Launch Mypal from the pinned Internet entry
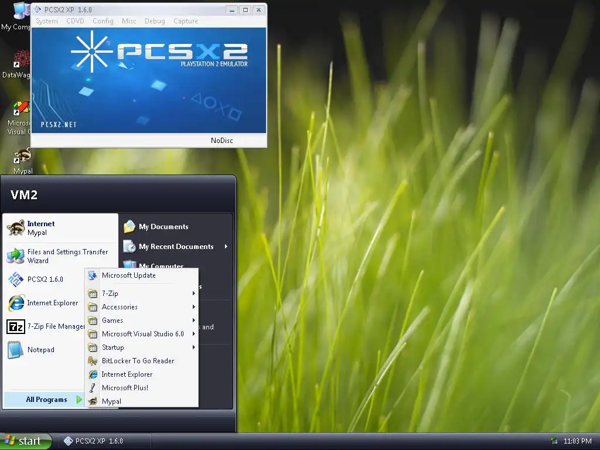 [60, 228]
